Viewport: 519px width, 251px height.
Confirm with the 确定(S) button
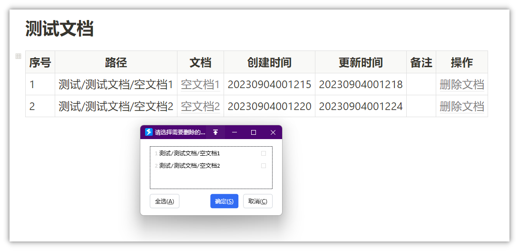(225, 201)
